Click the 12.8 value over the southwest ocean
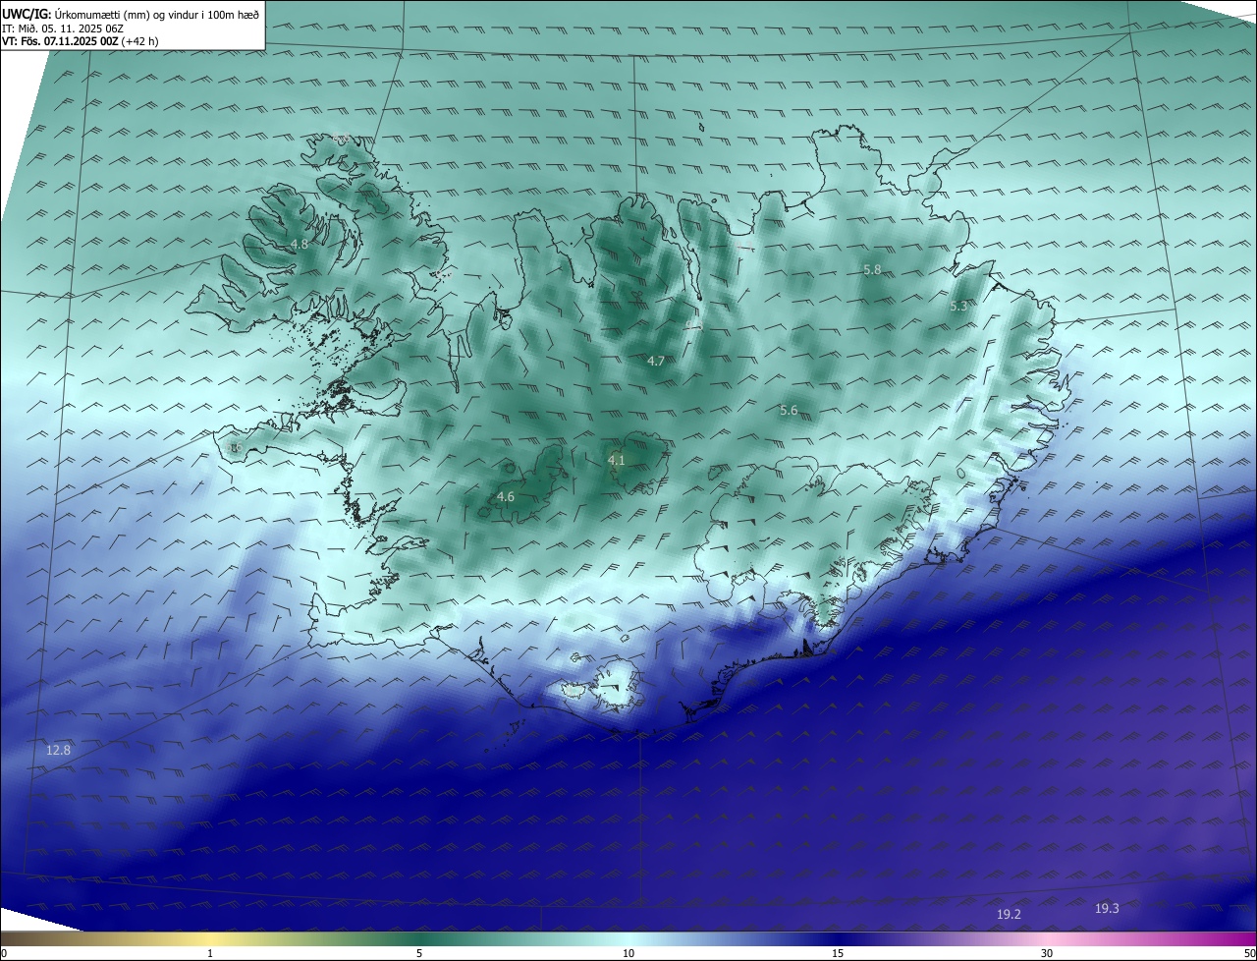The height and width of the screenshot is (961, 1257). pos(58,751)
